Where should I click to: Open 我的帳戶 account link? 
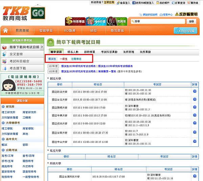163,3
